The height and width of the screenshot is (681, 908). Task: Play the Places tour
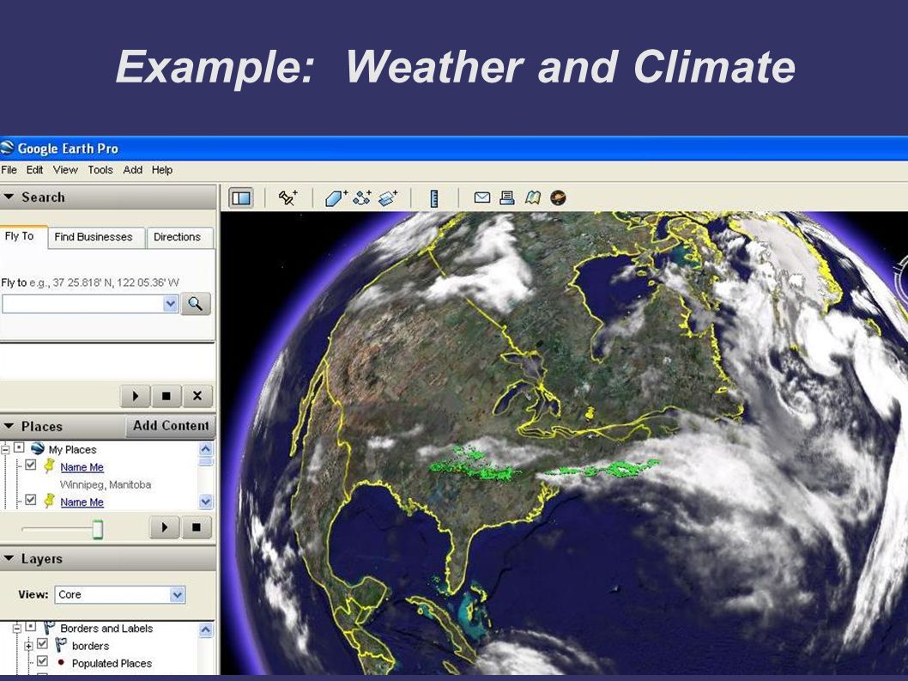point(165,527)
